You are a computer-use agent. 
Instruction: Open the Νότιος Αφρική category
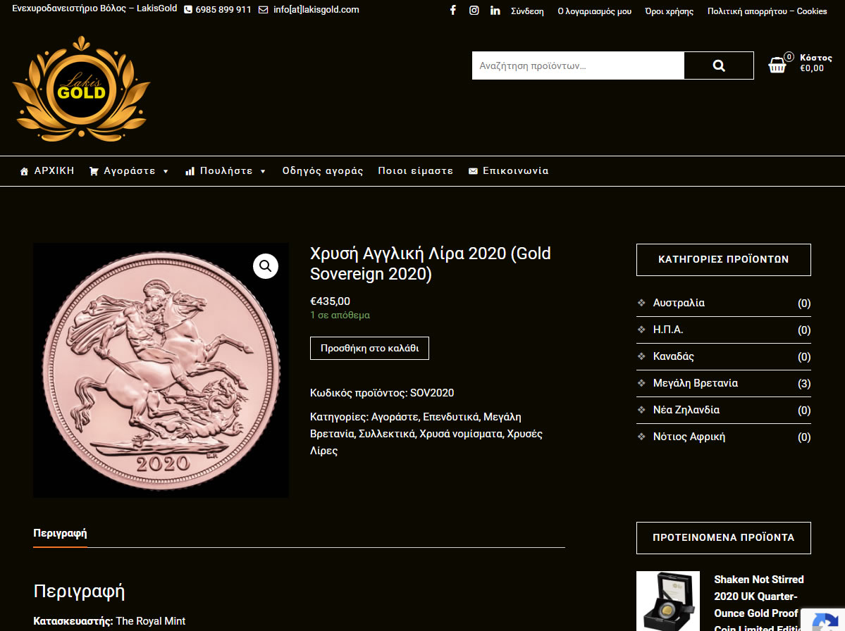point(689,437)
